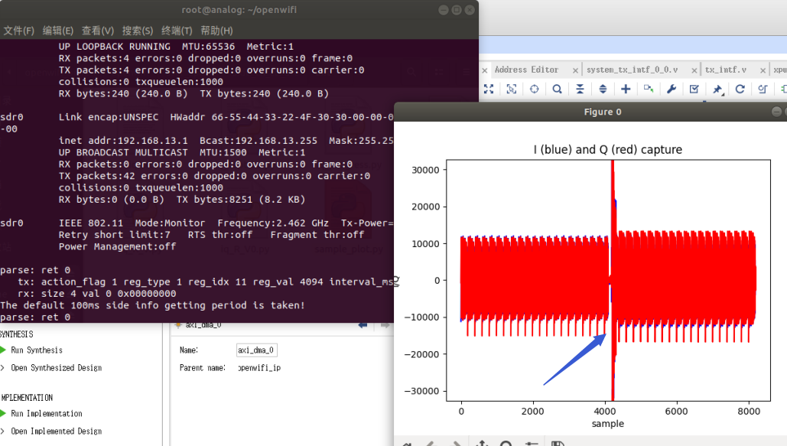Open the dropdown arrow beside the pin icon
Viewport: 787px width, 446px height.
pyautogui.click(x=722, y=93)
